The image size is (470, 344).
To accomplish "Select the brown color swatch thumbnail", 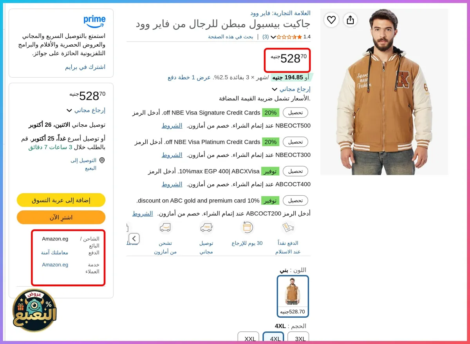I will coord(293,296).
